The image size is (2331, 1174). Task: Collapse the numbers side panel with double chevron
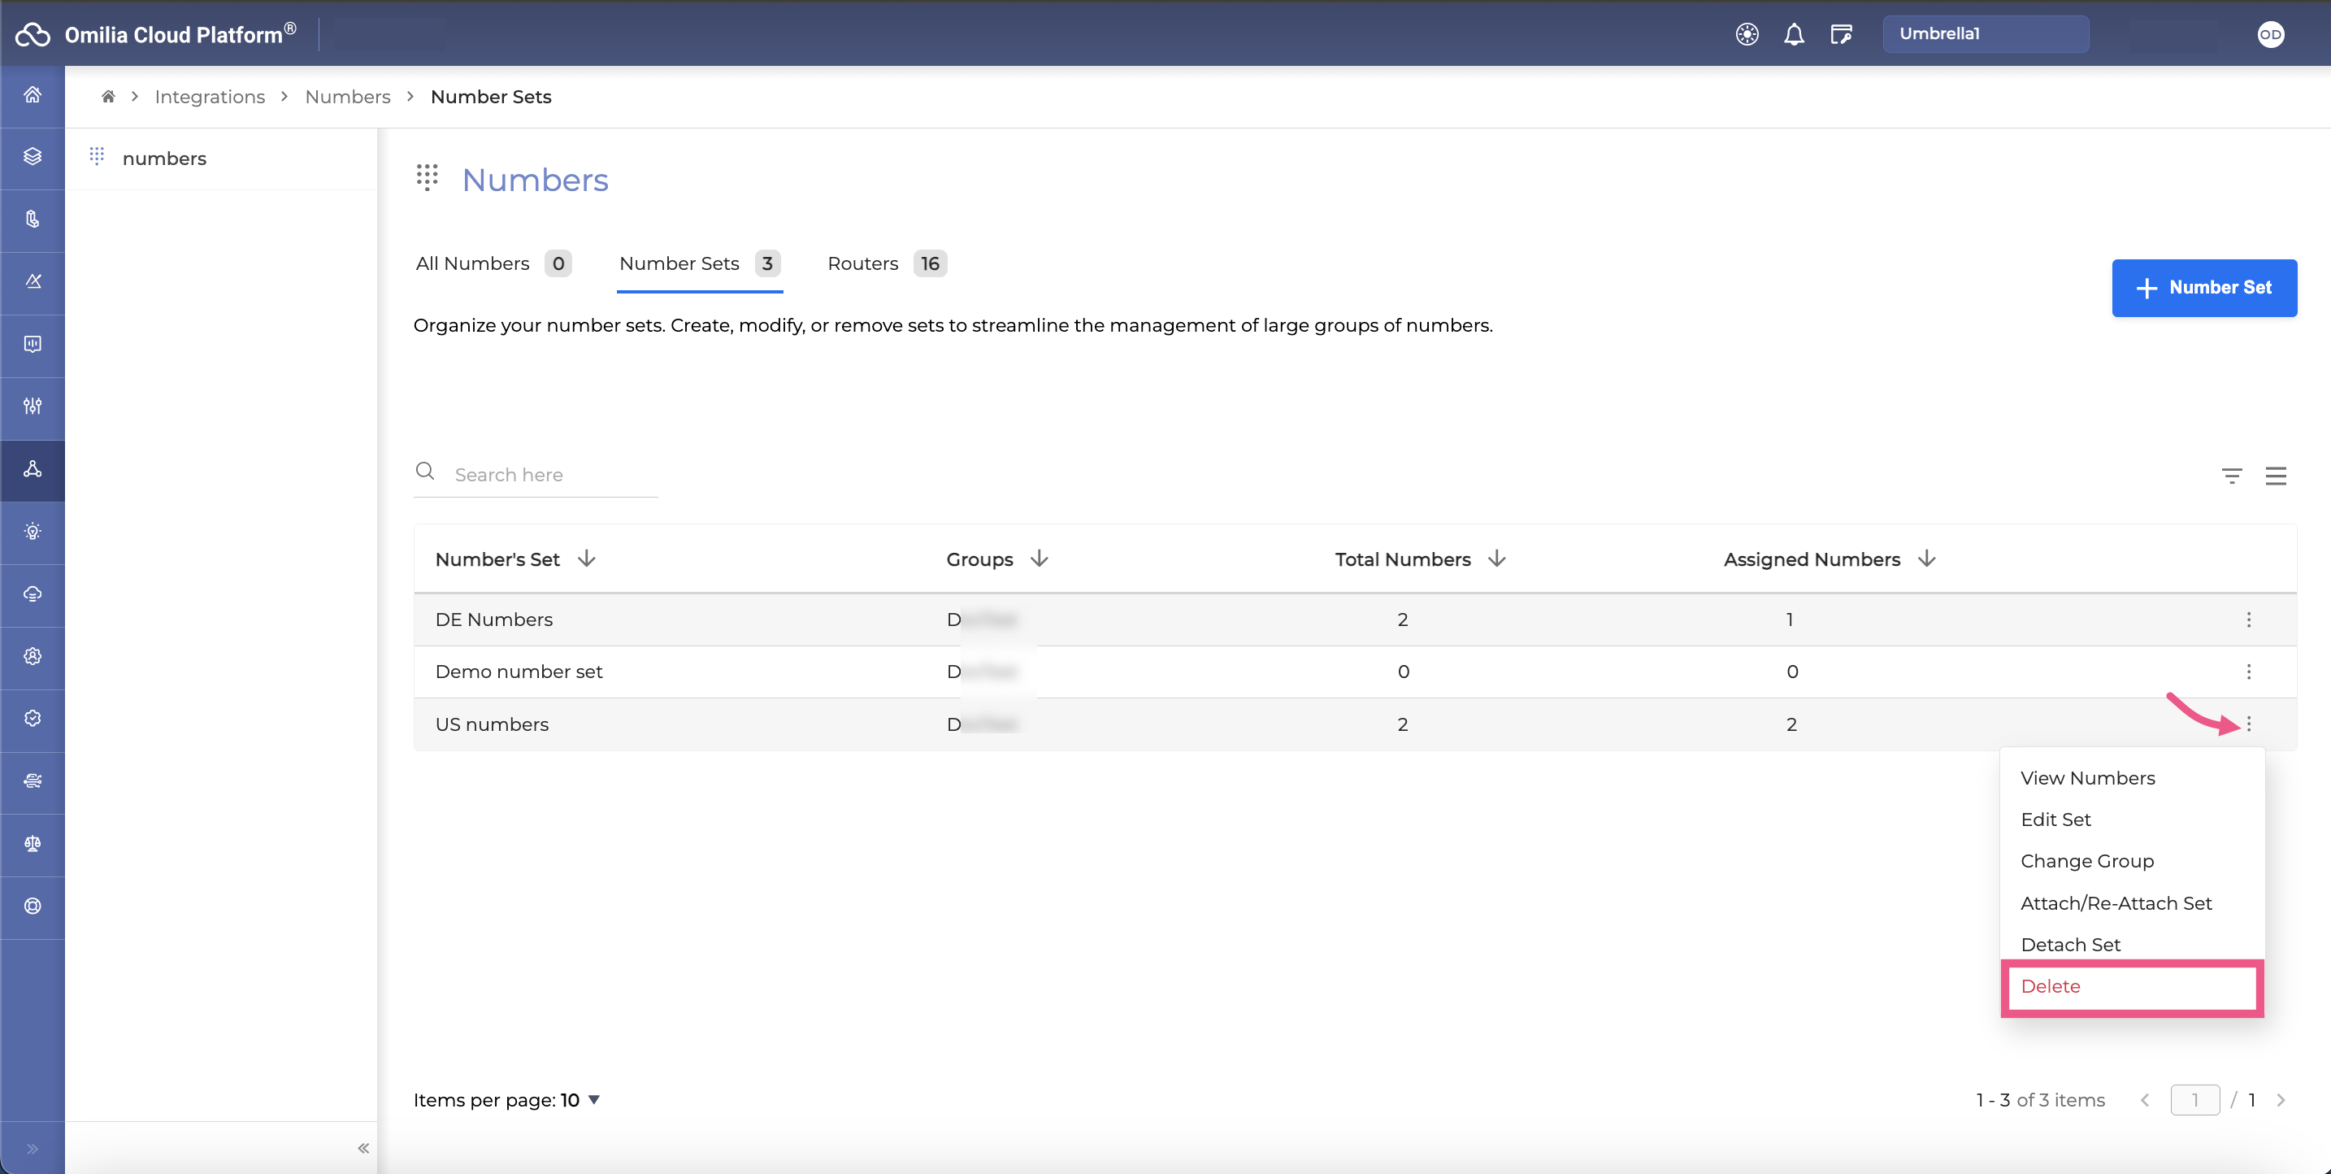coord(362,1148)
